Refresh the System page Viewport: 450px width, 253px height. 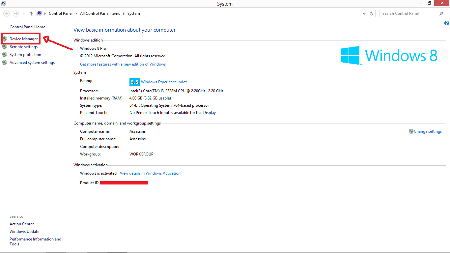tap(371, 14)
